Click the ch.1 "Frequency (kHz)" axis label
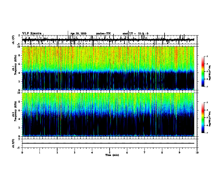Viewport: 222px width, 171px height. [15, 65]
